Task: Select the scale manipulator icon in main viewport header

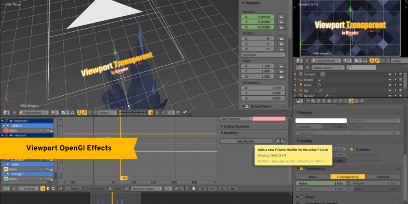Action: [95, 113]
